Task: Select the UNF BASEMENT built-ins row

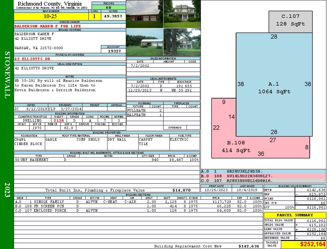Action: (x=107, y=160)
